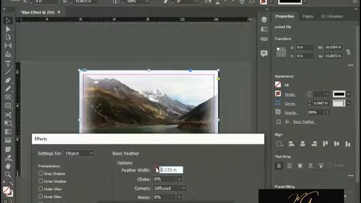Click the Feather Width input field
This screenshot has width=361, height=203.
click(x=171, y=170)
